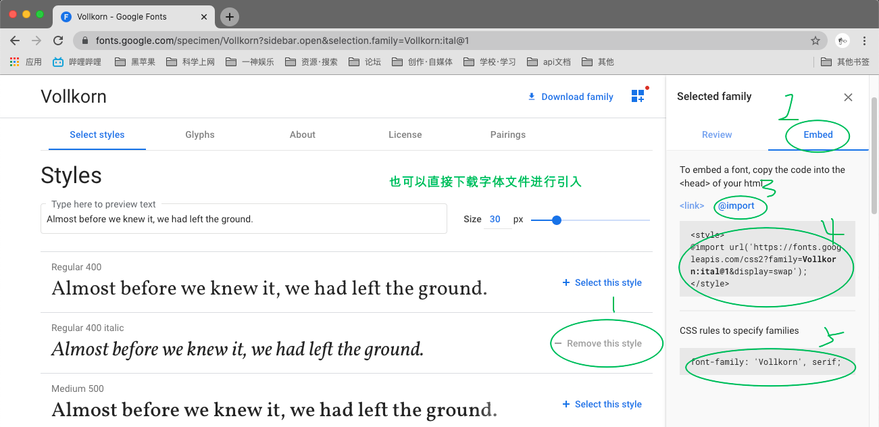The height and width of the screenshot is (427, 879).
Task: Click the Selected family heading
Action: (x=714, y=97)
